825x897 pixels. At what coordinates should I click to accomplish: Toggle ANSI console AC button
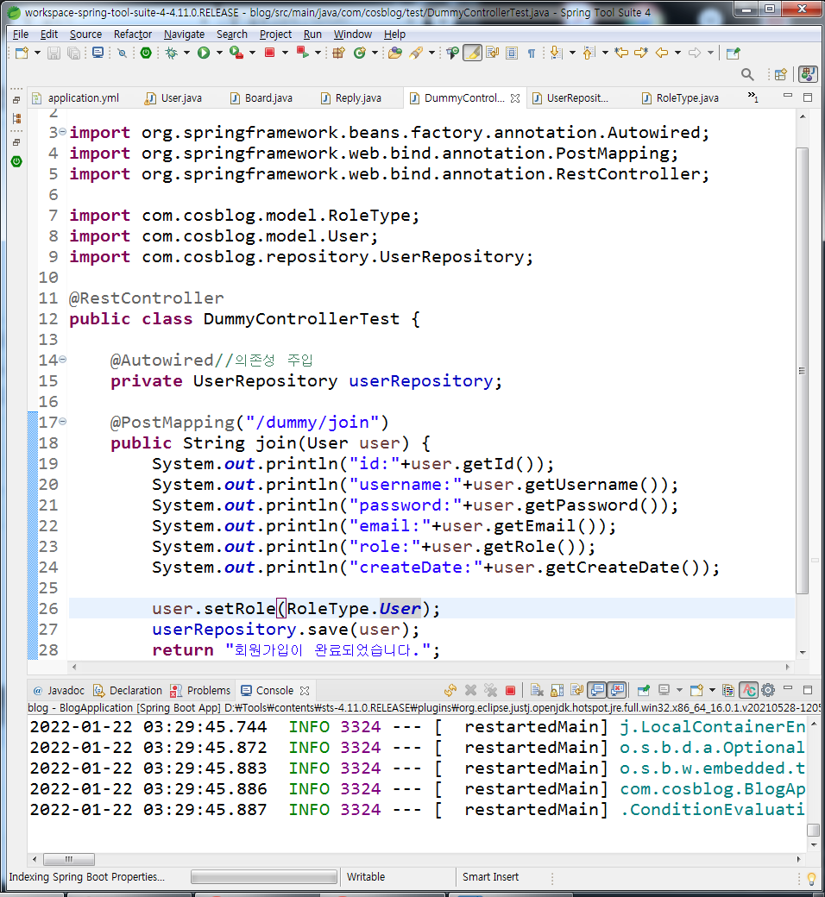pos(748,691)
